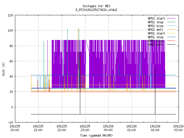Click the file name E_RT20191225173631.sfduZ subtitle
The image size is (184, 138).
96,10
